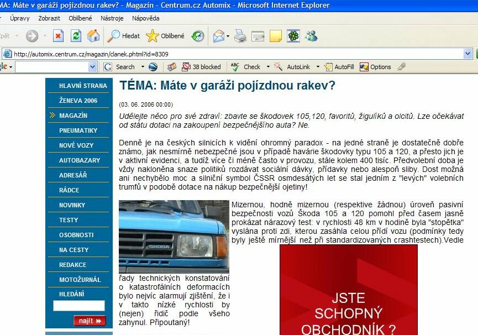This screenshot has width=478, height=335.
Task: Open the Oblíbené favorites star button
Action: 165,36
